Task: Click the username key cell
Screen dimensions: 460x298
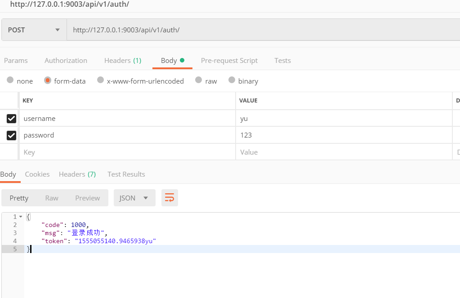Action: click(127, 119)
